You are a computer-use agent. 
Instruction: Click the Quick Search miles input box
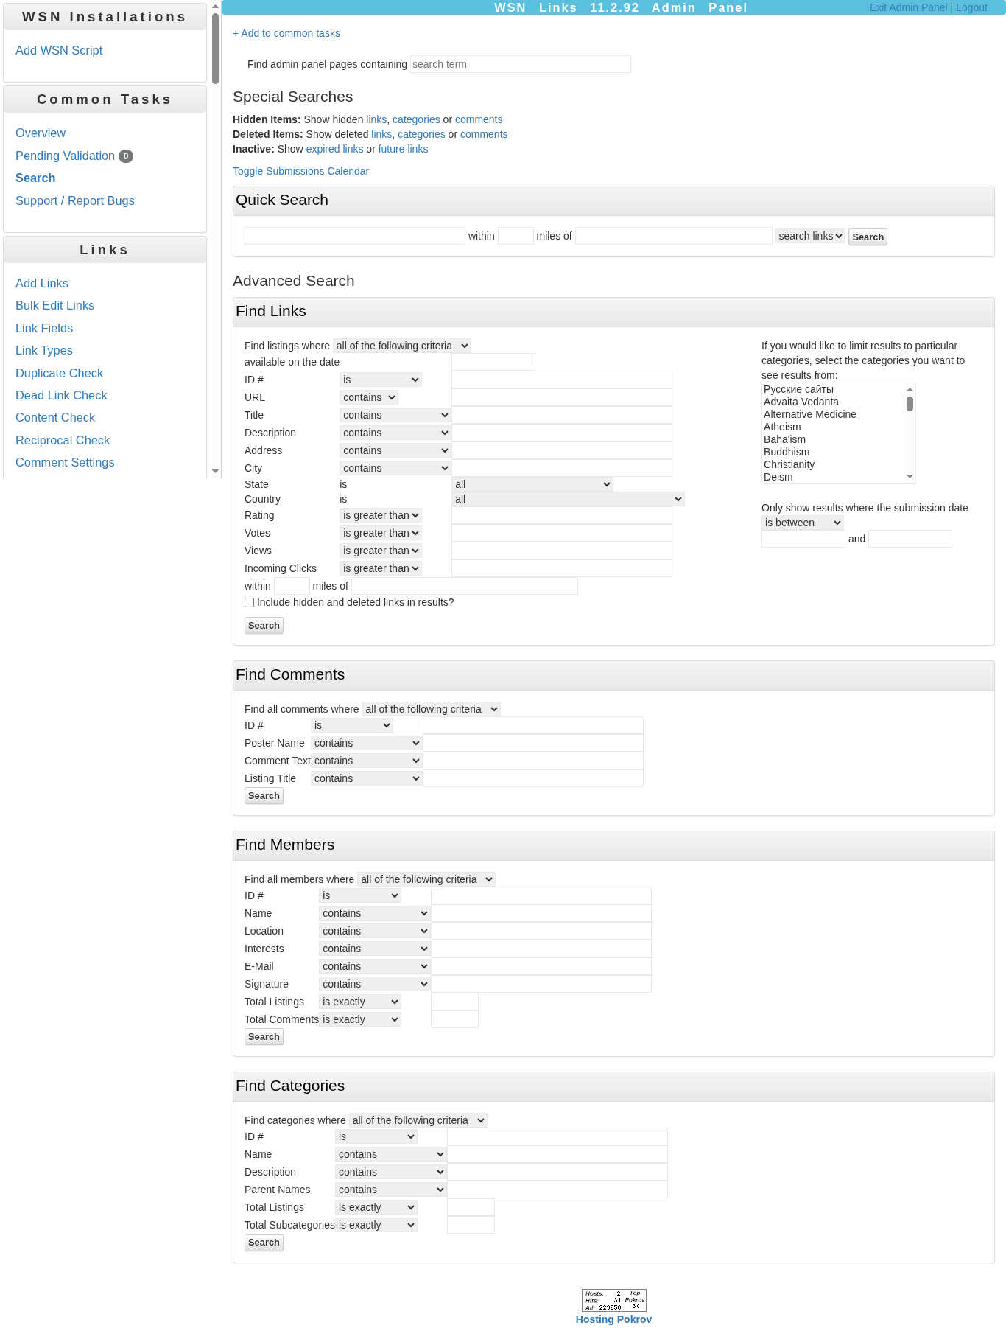click(516, 236)
